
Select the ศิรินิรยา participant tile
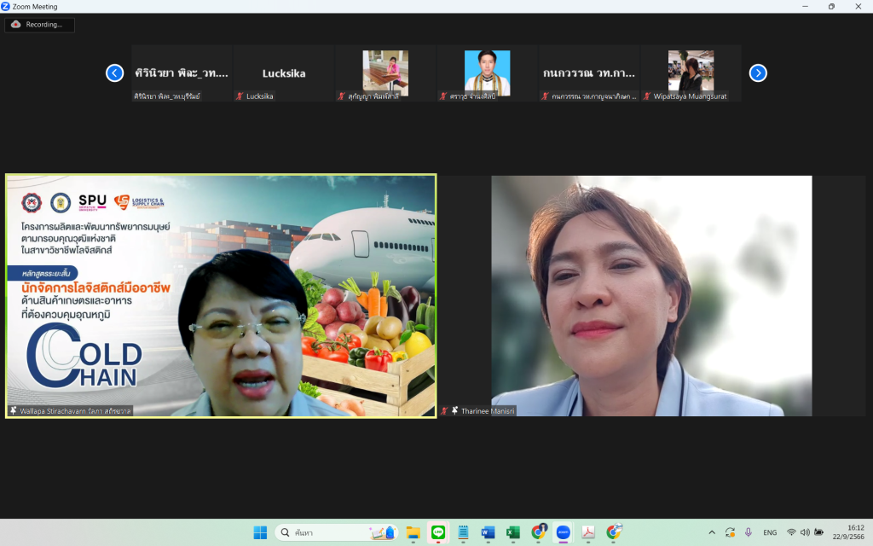pos(182,73)
